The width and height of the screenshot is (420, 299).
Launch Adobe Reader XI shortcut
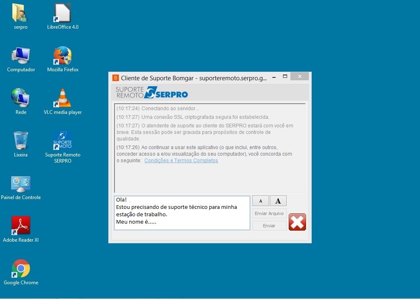tap(21, 229)
